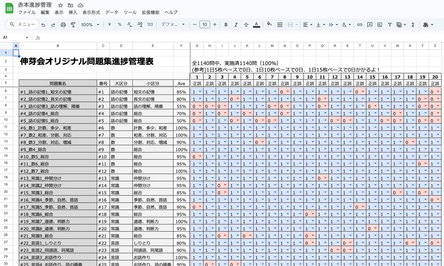
Task: Open filter views dropdown
Action: 401,24
